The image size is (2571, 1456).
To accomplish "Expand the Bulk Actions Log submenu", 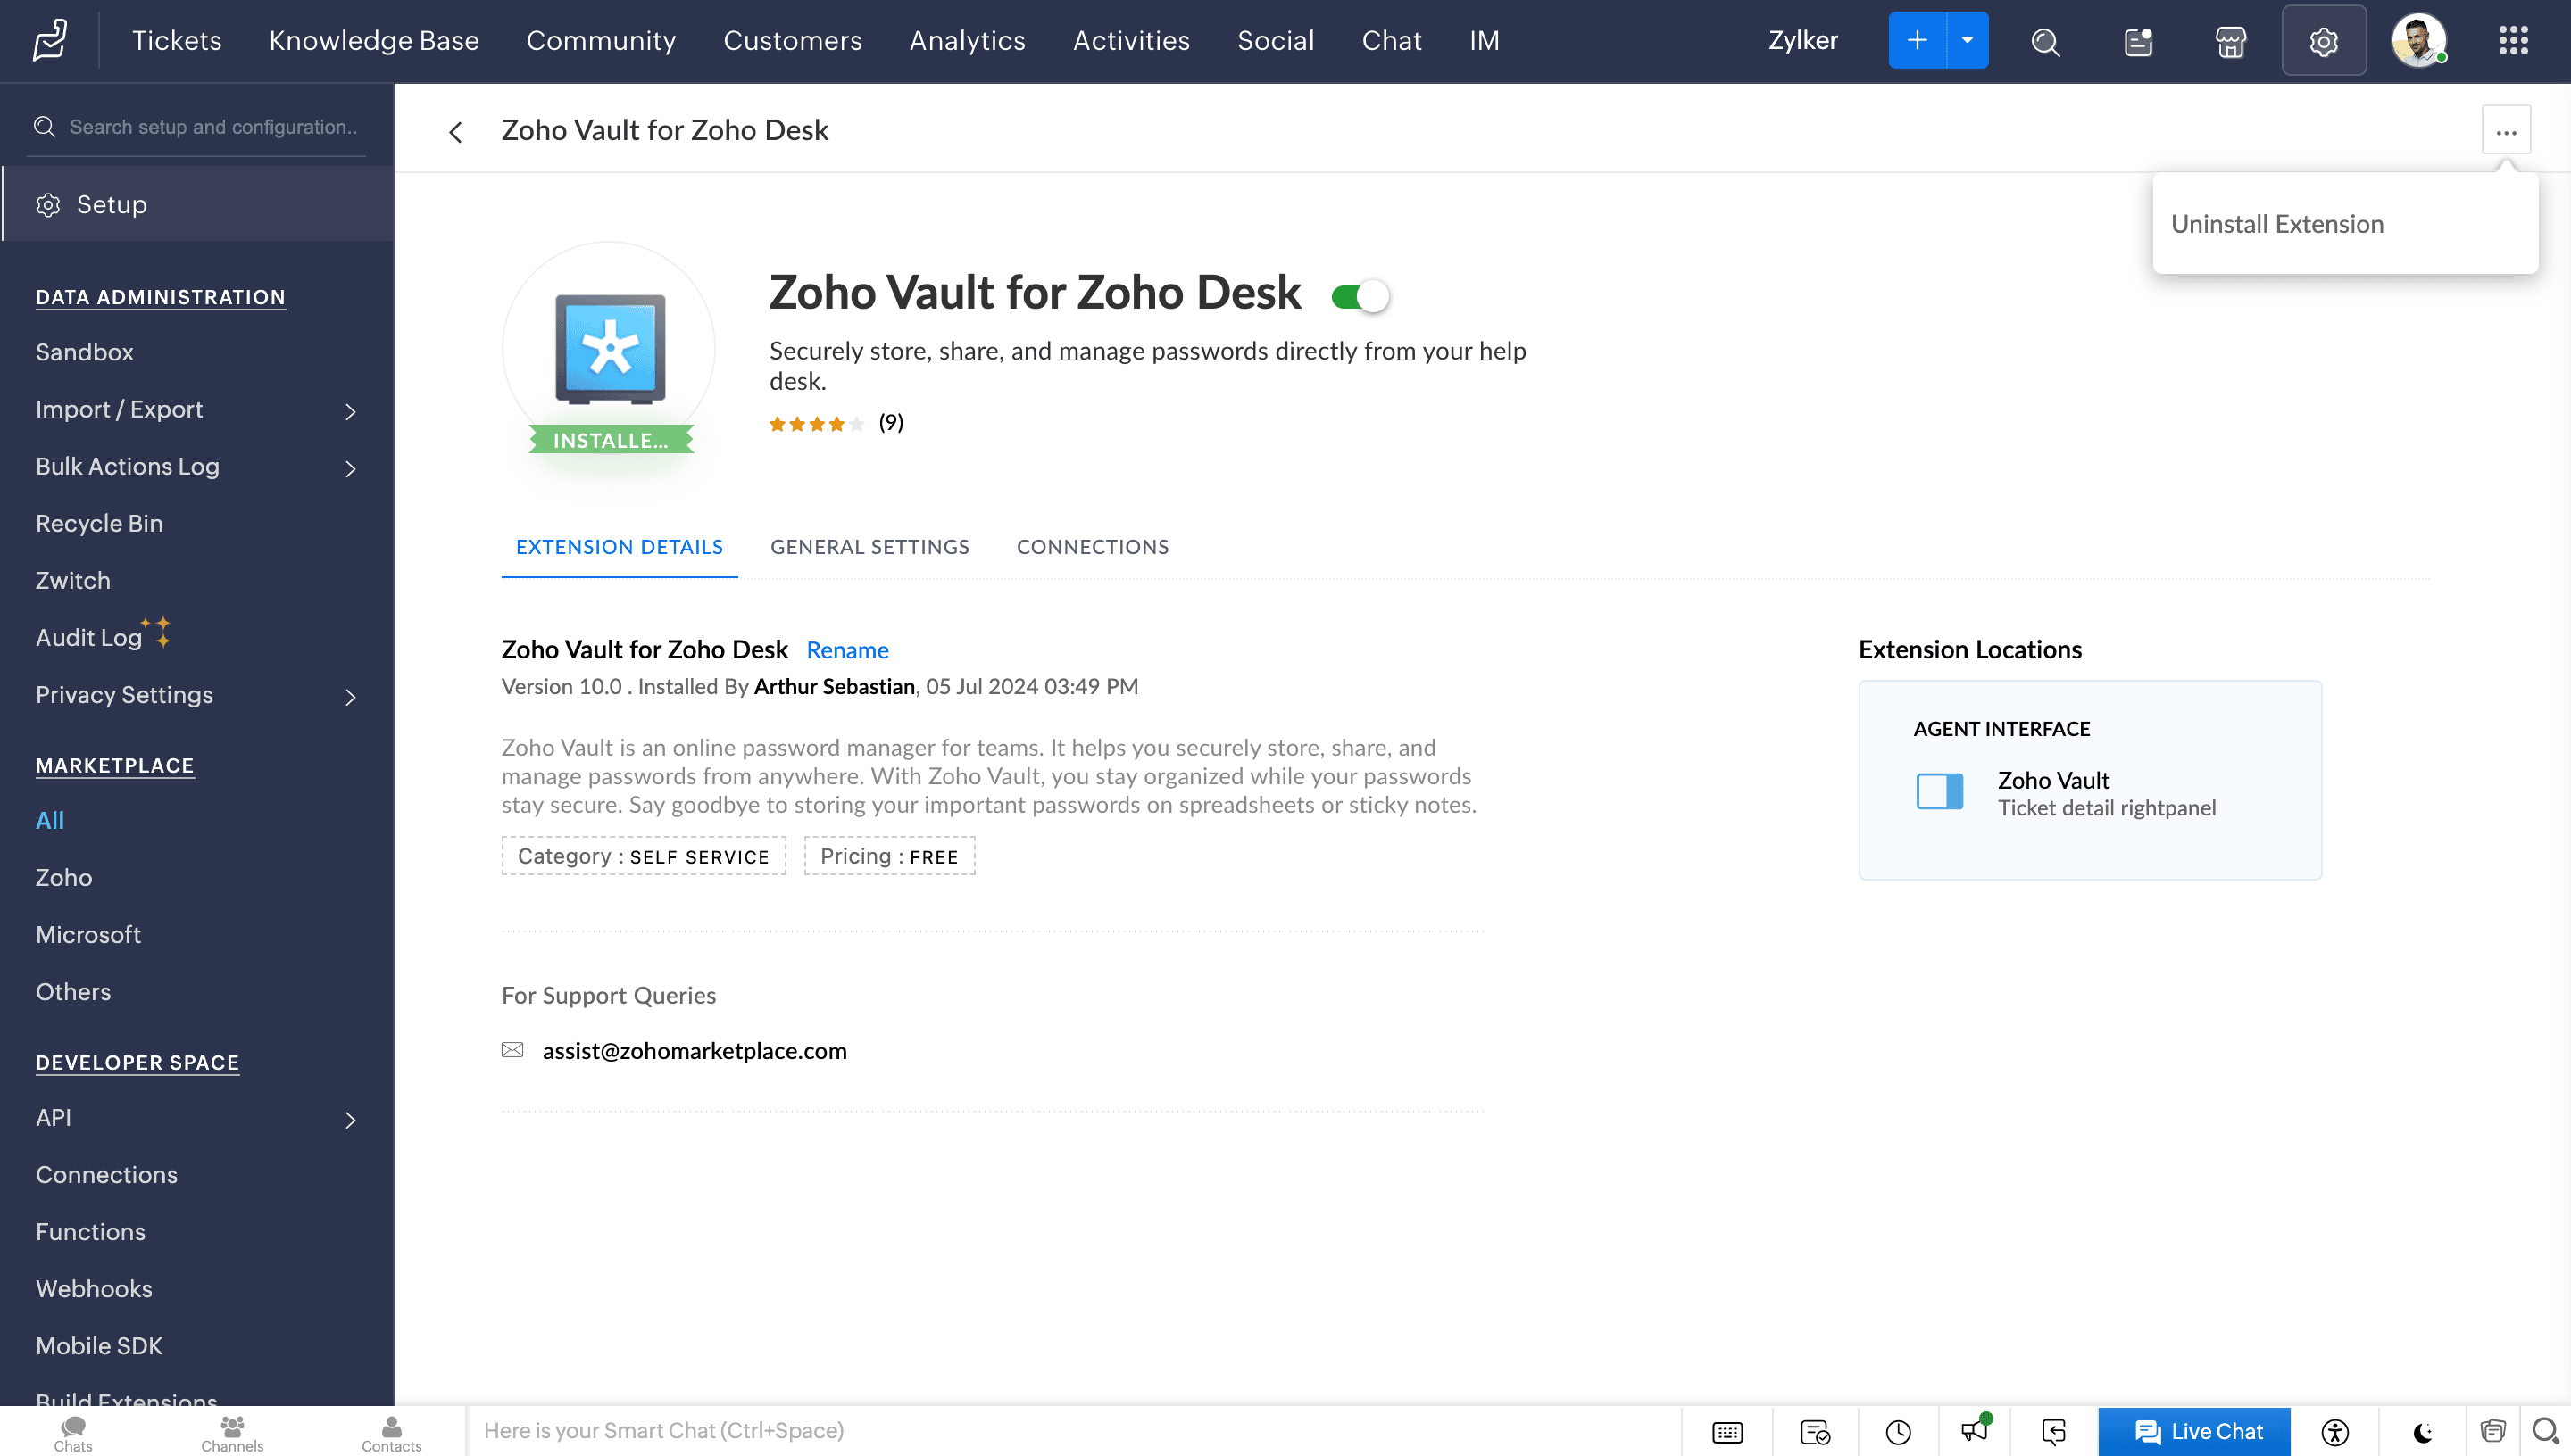I will 350,468.
